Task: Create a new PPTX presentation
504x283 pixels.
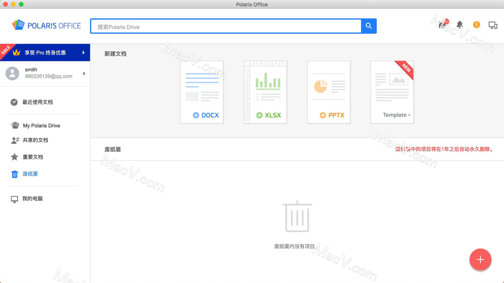Action: [329, 92]
